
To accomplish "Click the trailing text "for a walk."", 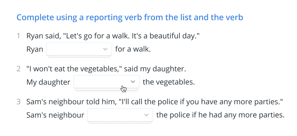I will point(133,49).
